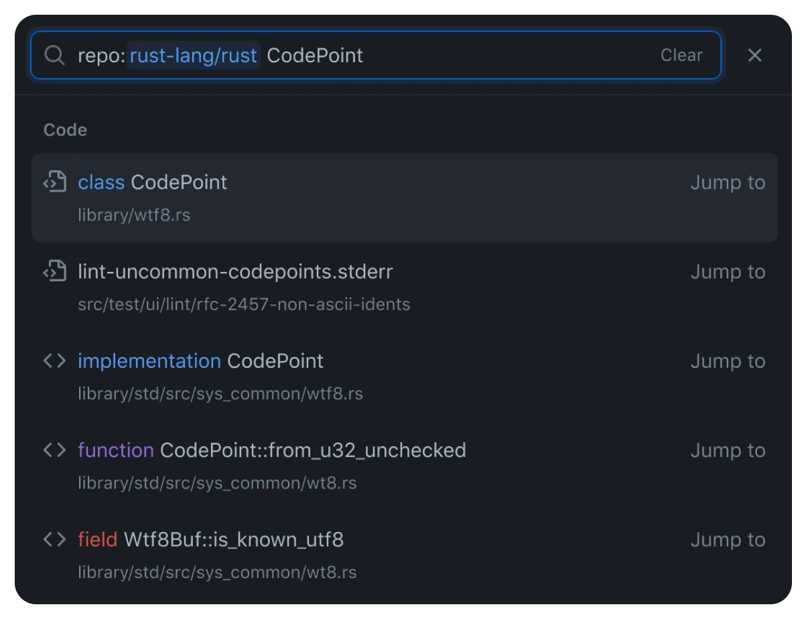Click the angle-brackets icon beside Wtf8Buf::is_known_utf8
Screen dimensions: 804x619
pos(56,539)
